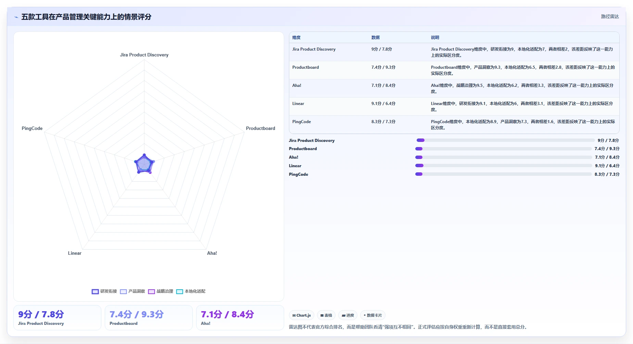The height and width of the screenshot is (344, 633).
Task: Click the small icon before the dashboard title
Action: pos(16,17)
